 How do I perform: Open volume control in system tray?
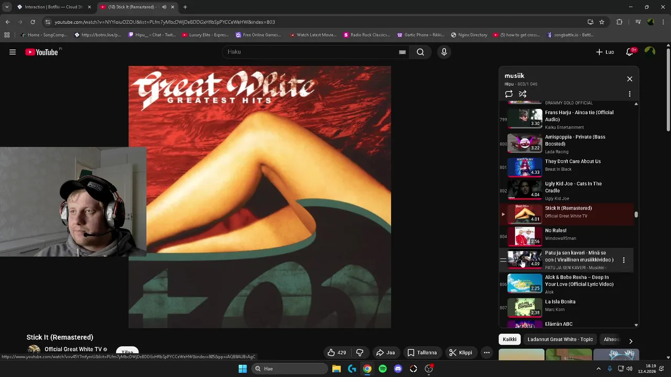click(630, 369)
